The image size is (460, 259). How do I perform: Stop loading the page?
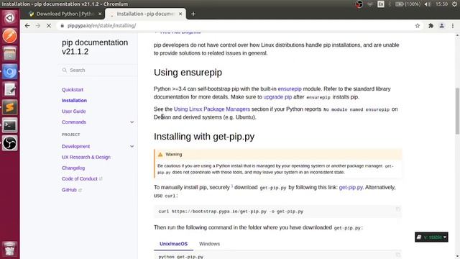[49, 26]
